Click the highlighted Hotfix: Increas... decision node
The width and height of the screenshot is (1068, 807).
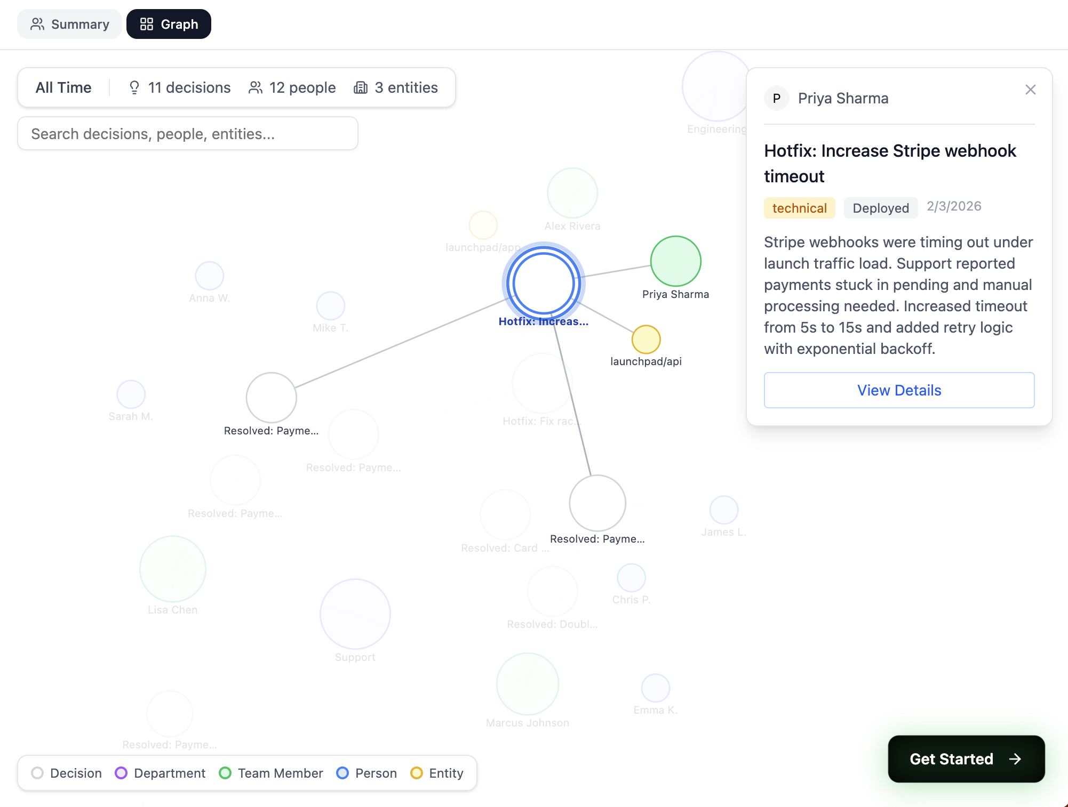(x=543, y=283)
